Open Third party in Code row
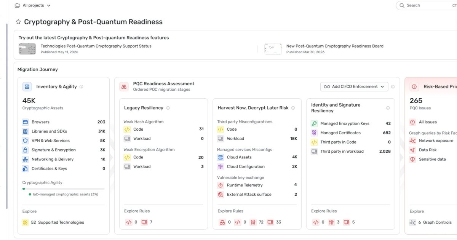The height and width of the screenshot is (240, 457). pos(351,142)
